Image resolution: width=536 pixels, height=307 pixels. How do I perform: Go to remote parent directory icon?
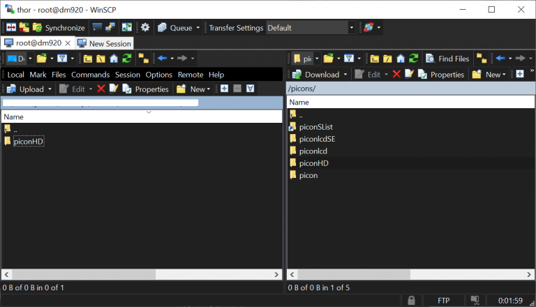[375, 59]
